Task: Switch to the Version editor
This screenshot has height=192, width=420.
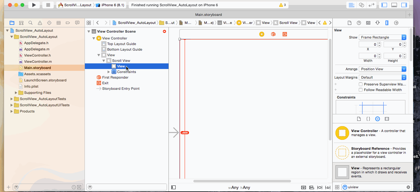Action: pos(371,5)
